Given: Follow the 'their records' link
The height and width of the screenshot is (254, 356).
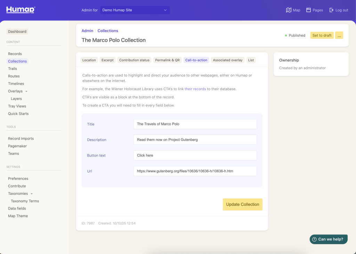Looking at the screenshot, I should click(195, 89).
